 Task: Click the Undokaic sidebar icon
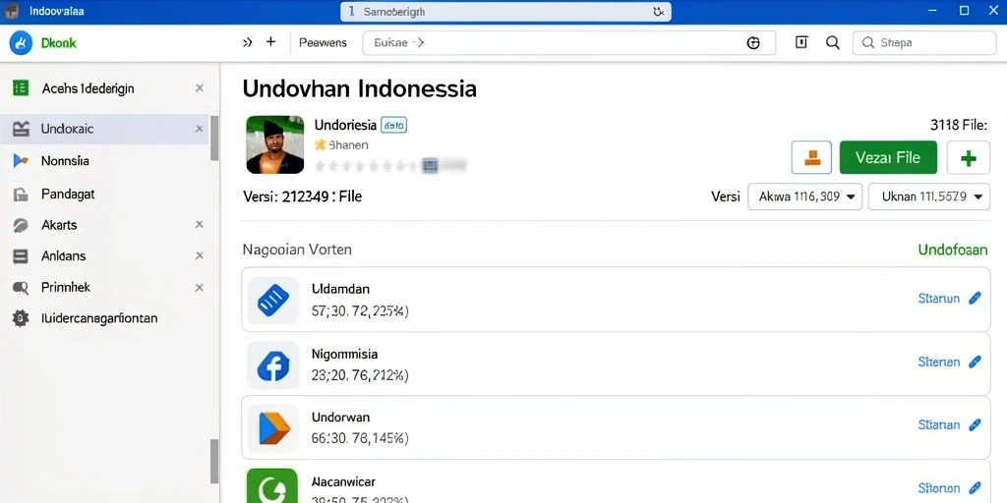tap(22, 129)
